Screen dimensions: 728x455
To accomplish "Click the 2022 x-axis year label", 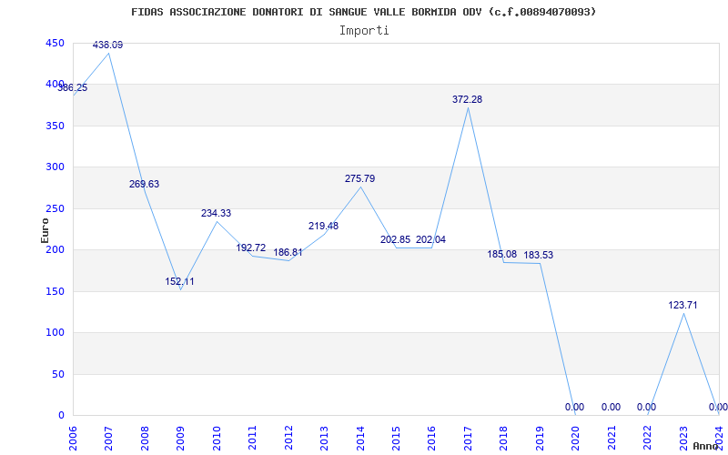I will coord(647,438).
